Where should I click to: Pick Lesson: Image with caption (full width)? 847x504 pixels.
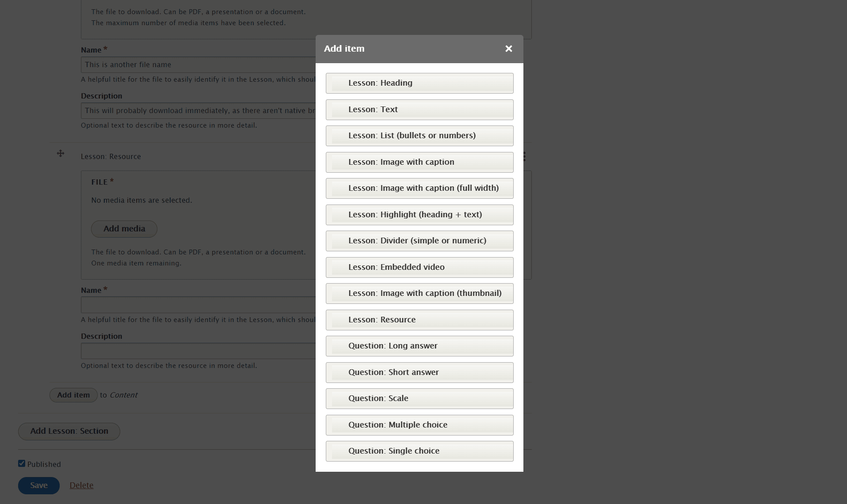point(419,188)
